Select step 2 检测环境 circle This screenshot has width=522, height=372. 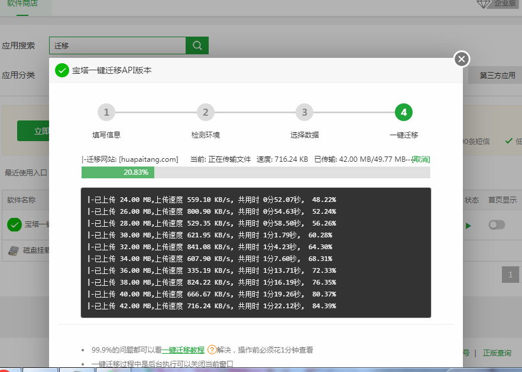(205, 112)
